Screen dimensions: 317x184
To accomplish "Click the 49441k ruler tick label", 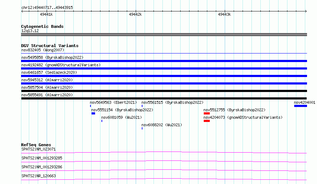I will coord(46,14).
